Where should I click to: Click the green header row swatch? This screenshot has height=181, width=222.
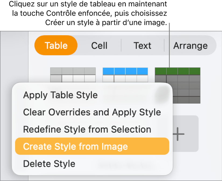pos(178,70)
